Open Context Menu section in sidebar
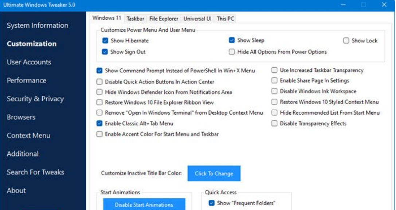The image size is (396, 210). click(x=28, y=135)
